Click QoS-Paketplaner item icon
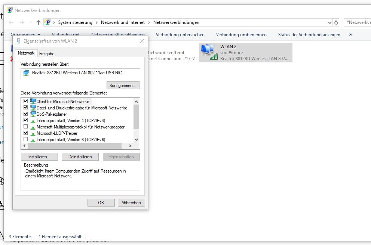This screenshot has height=245, width=371. click(x=33, y=114)
